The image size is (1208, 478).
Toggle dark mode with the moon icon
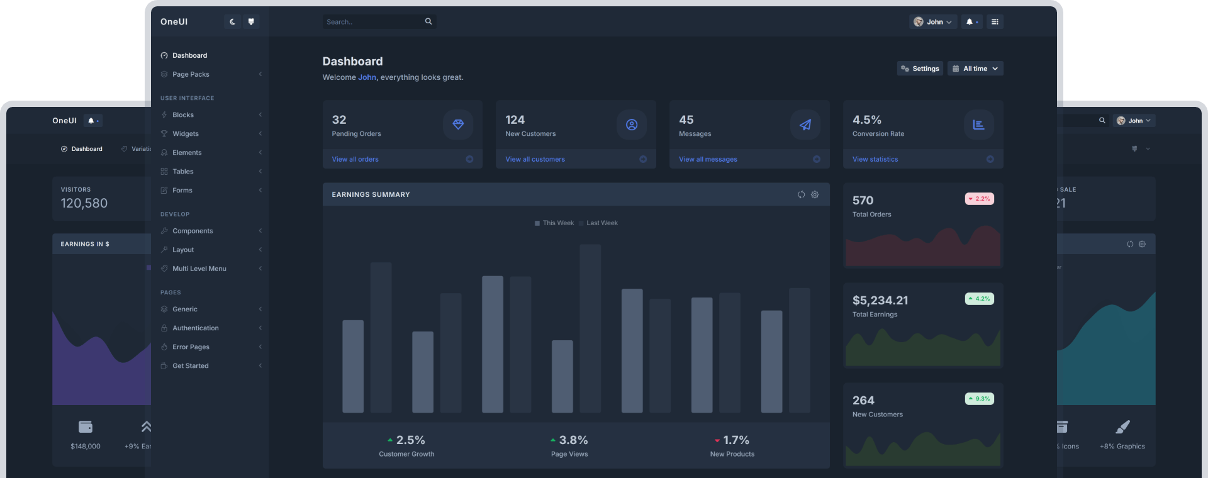[232, 22]
